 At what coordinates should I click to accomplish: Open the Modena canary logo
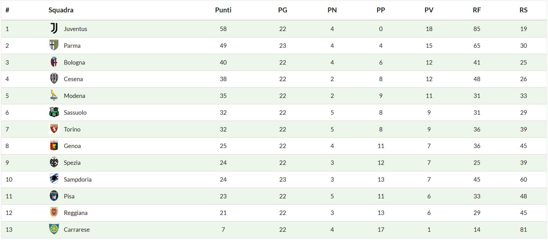click(54, 95)
